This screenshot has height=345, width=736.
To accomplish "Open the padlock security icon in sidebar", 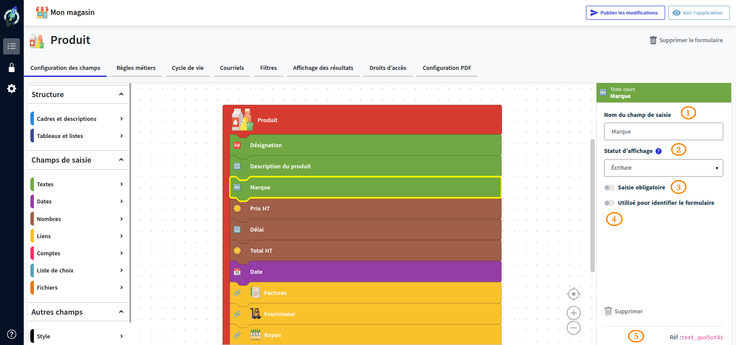I will [11, 67].
